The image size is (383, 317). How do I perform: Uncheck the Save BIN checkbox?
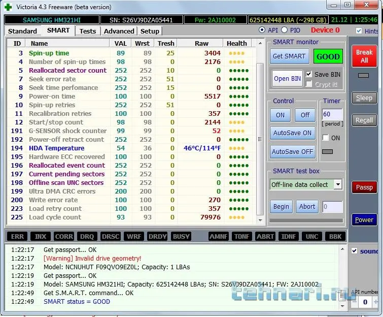[x=309, y=74]
